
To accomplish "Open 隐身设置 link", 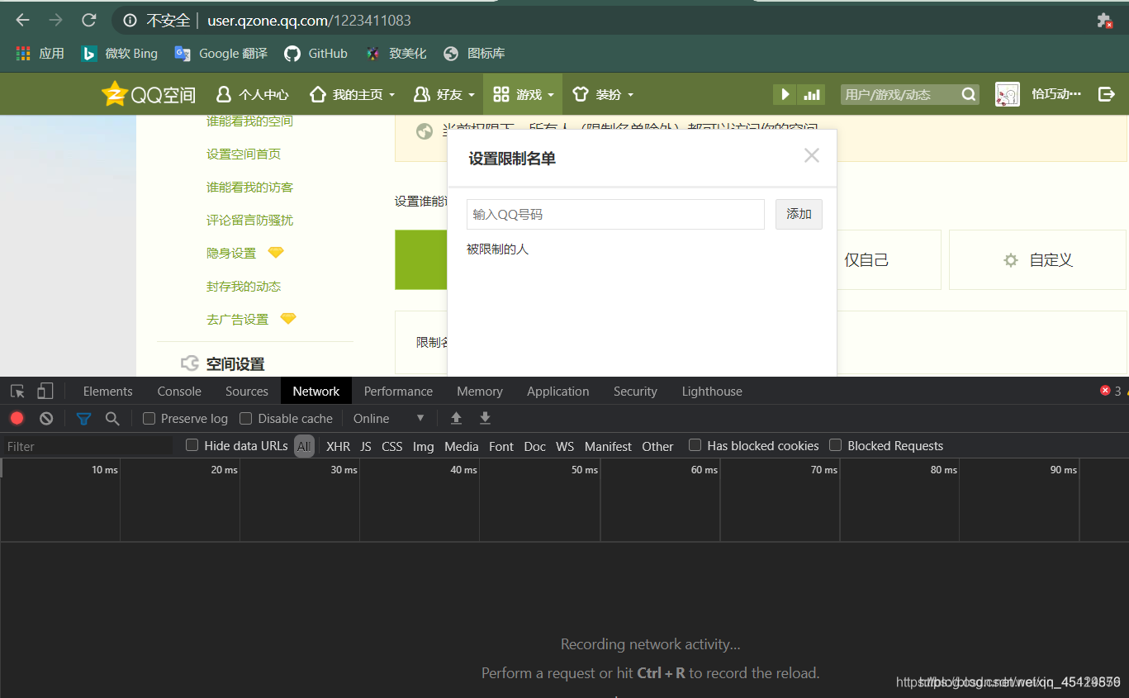I will coord(231,254).
